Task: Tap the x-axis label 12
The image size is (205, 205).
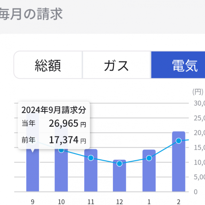Action: coord(119,201)
